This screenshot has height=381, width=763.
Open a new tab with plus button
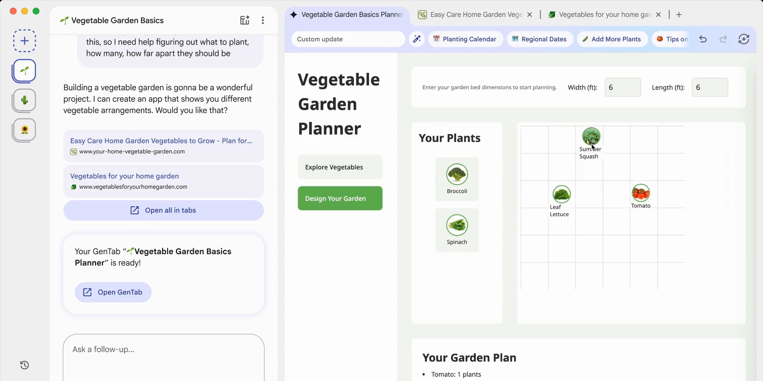coord(679,15)
